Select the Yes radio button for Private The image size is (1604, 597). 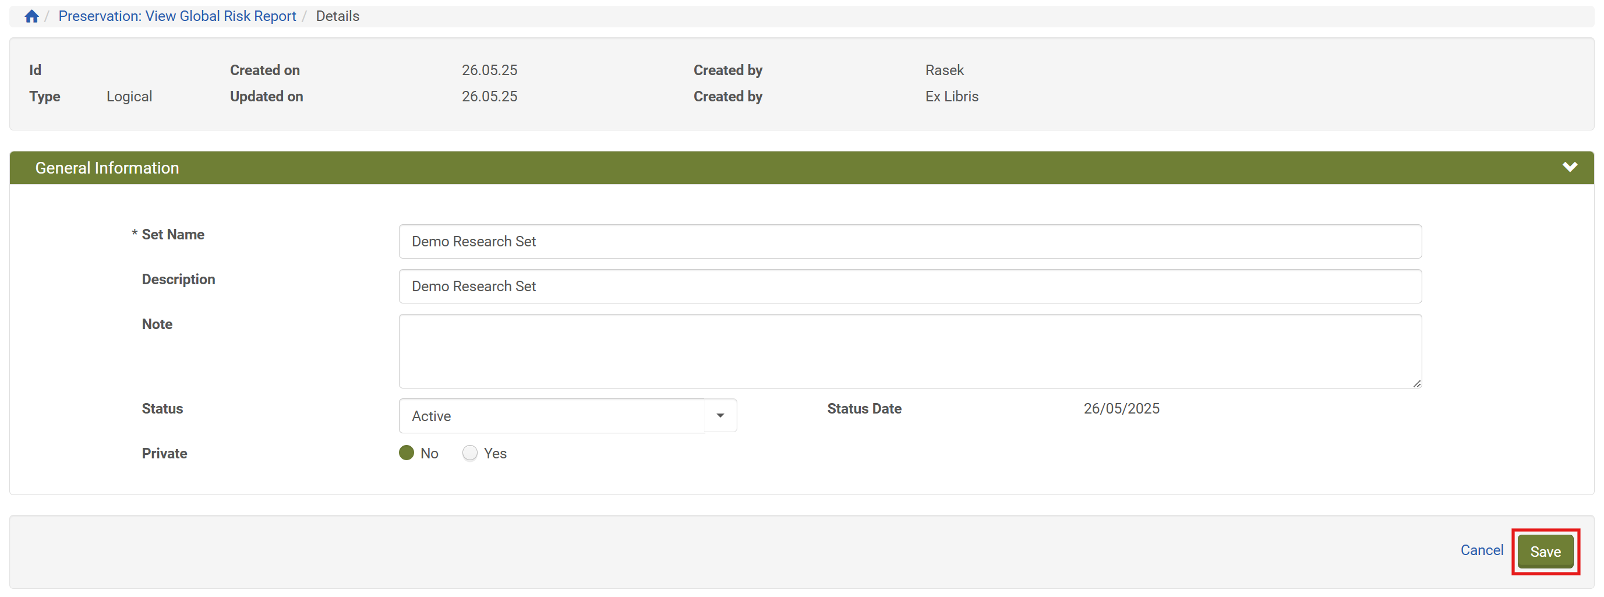pyautogui.click(x=470, y=453)
